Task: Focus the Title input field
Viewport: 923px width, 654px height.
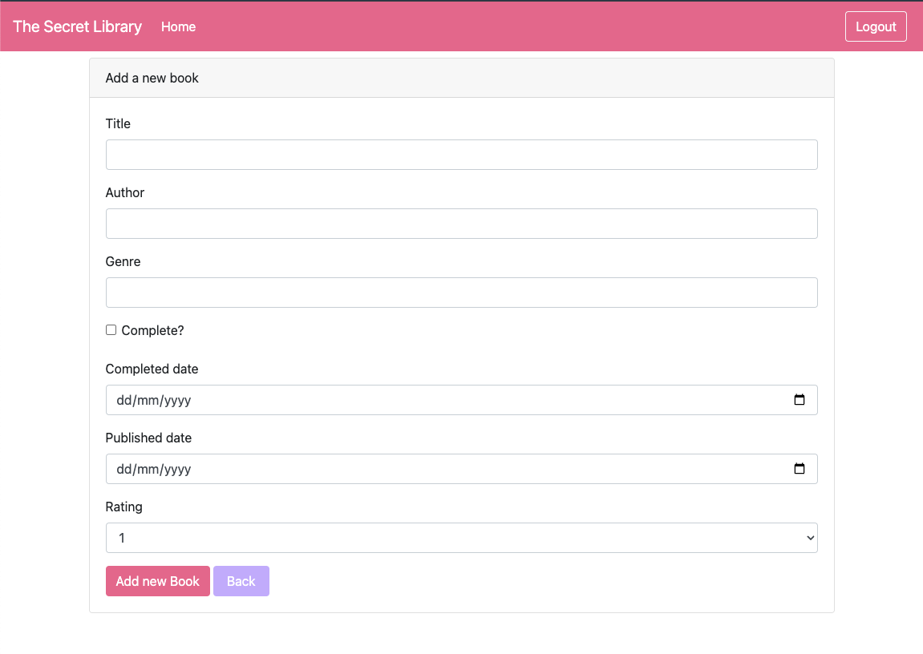Action: 461,155
